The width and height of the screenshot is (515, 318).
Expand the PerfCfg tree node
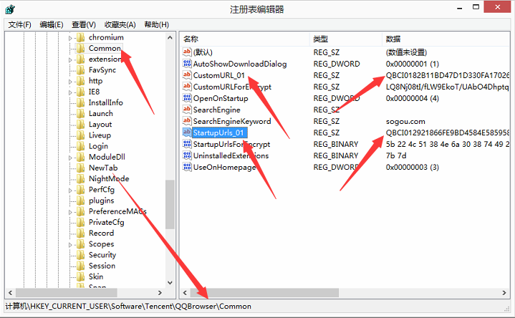(70, 191)
